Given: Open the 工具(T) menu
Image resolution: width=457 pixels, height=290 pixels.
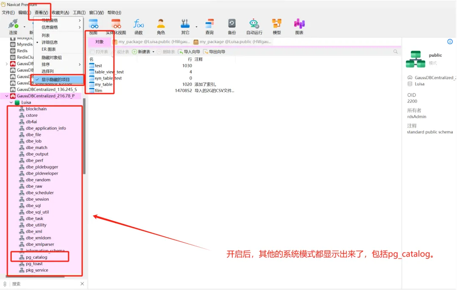Looking at the screenshot, I should pyautogui.click(x=79, y=13).
